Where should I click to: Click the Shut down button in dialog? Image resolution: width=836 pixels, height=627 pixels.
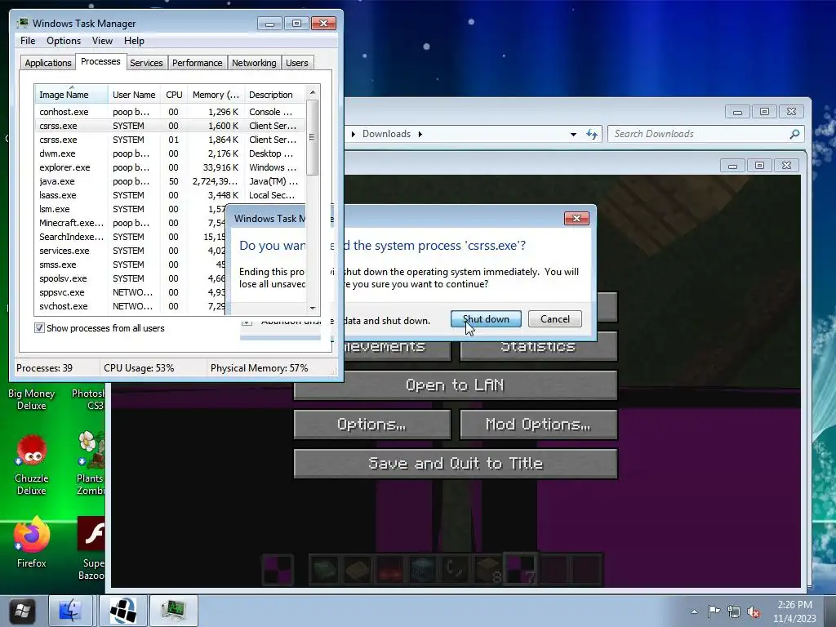486,319
